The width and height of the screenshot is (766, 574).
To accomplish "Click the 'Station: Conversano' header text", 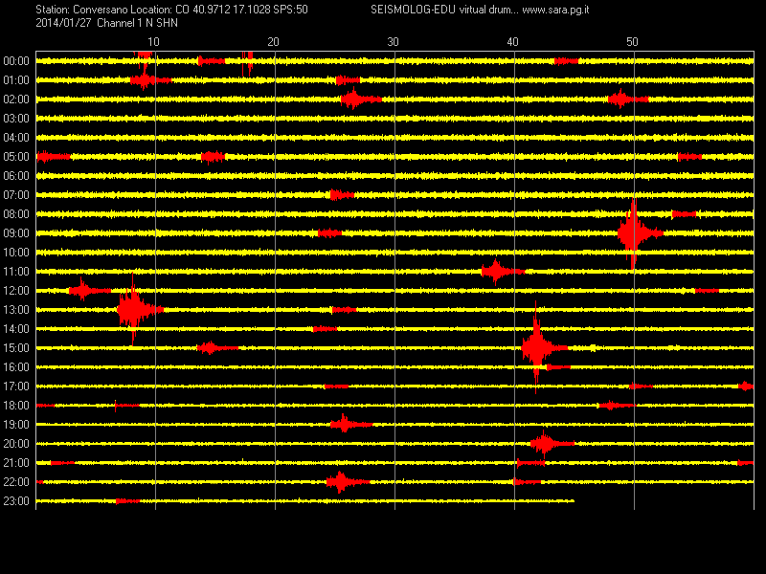I will [x=81, y=10].
